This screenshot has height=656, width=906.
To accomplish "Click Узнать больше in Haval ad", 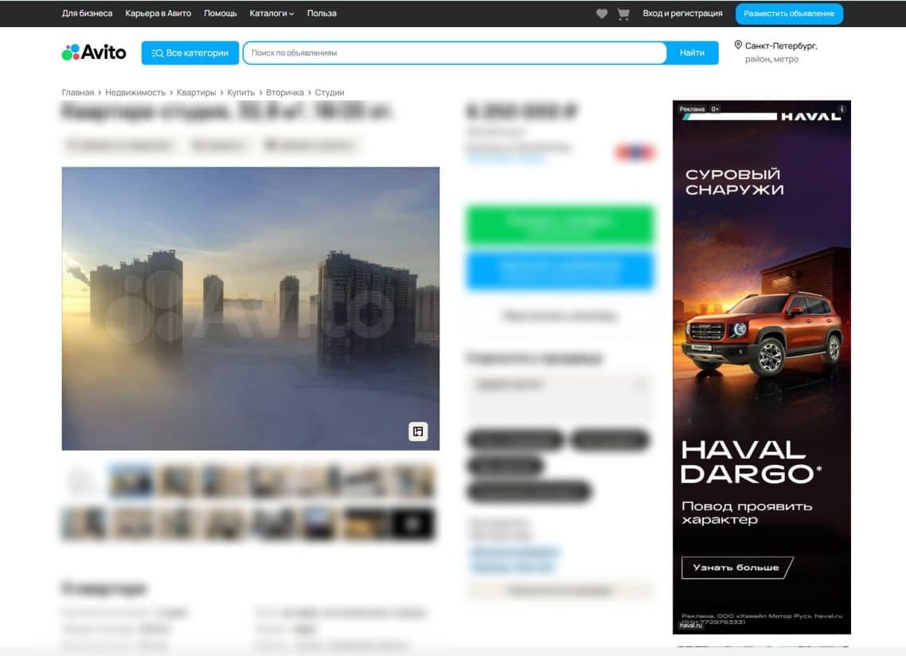I will pyautogui.click(x=736, y=568).
